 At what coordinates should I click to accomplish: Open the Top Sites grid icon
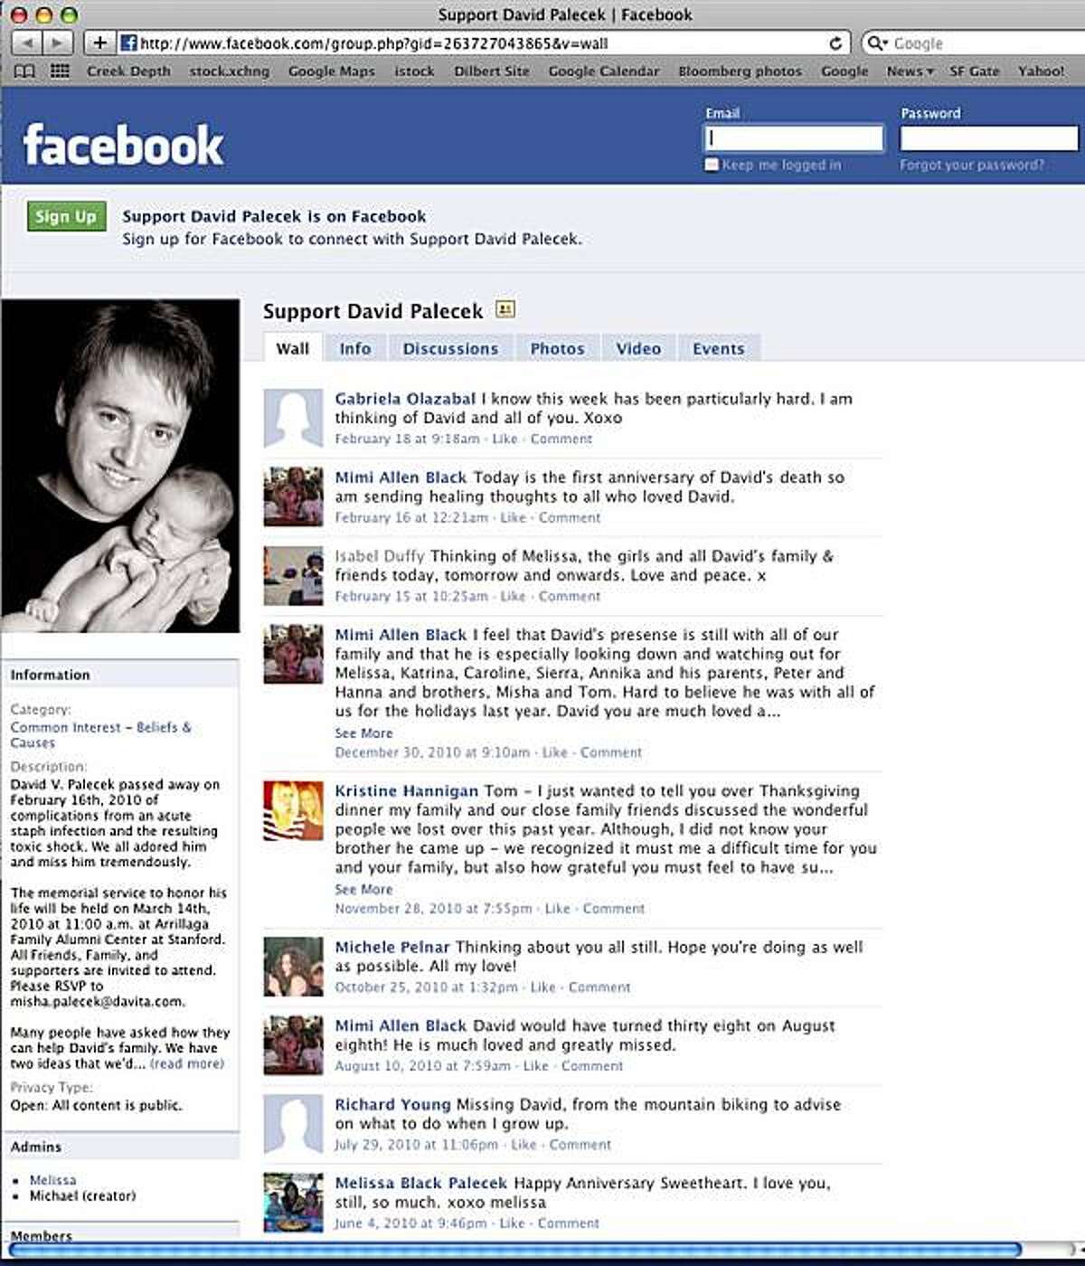pos(60,71)
